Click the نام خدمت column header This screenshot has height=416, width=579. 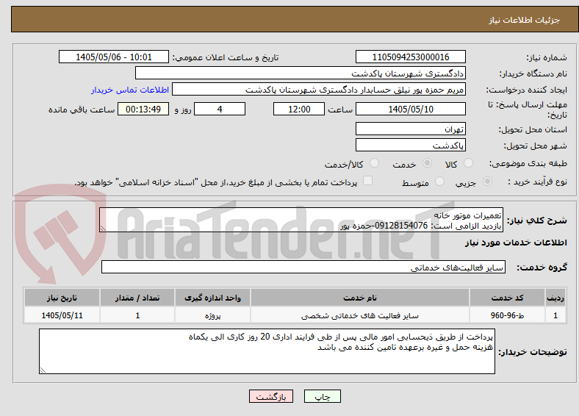(x=360, y=298)
